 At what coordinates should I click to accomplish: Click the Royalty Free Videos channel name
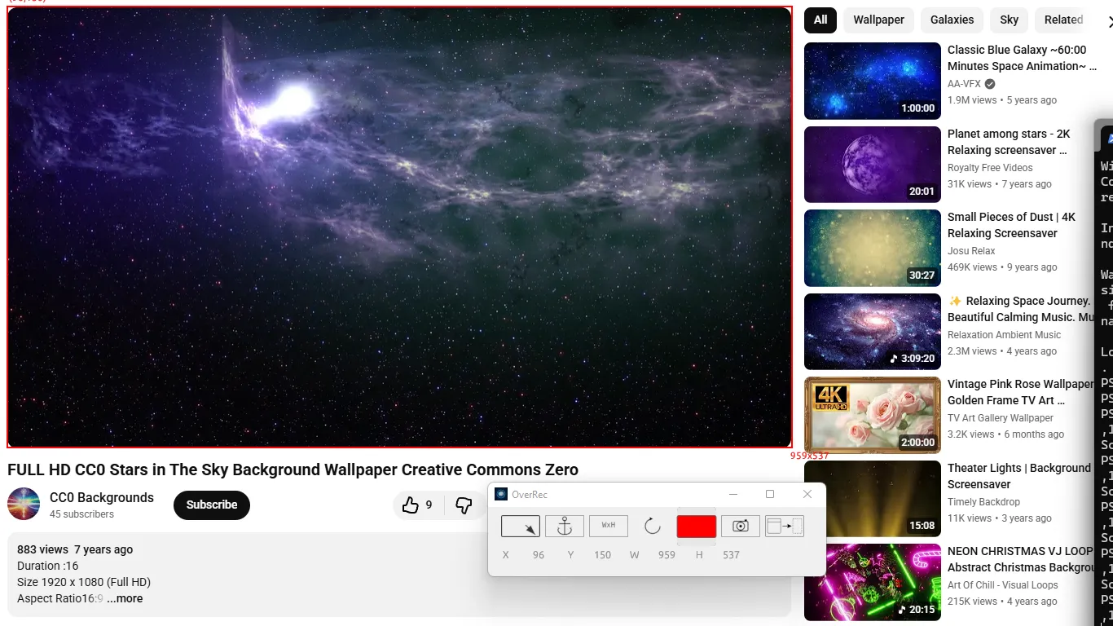(990, 167)
